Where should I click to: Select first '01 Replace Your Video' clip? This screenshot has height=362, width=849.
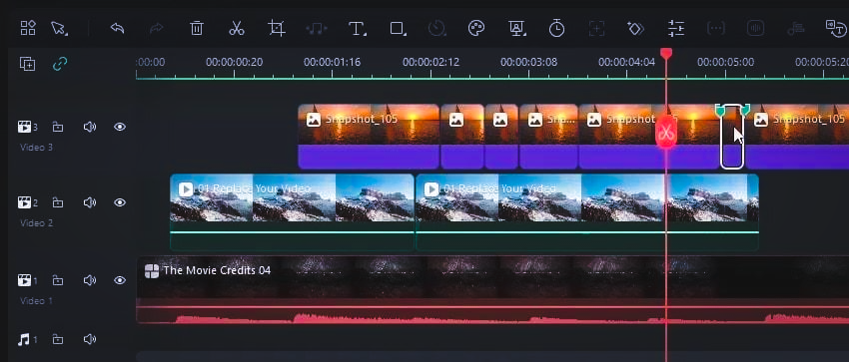(293, 212)
